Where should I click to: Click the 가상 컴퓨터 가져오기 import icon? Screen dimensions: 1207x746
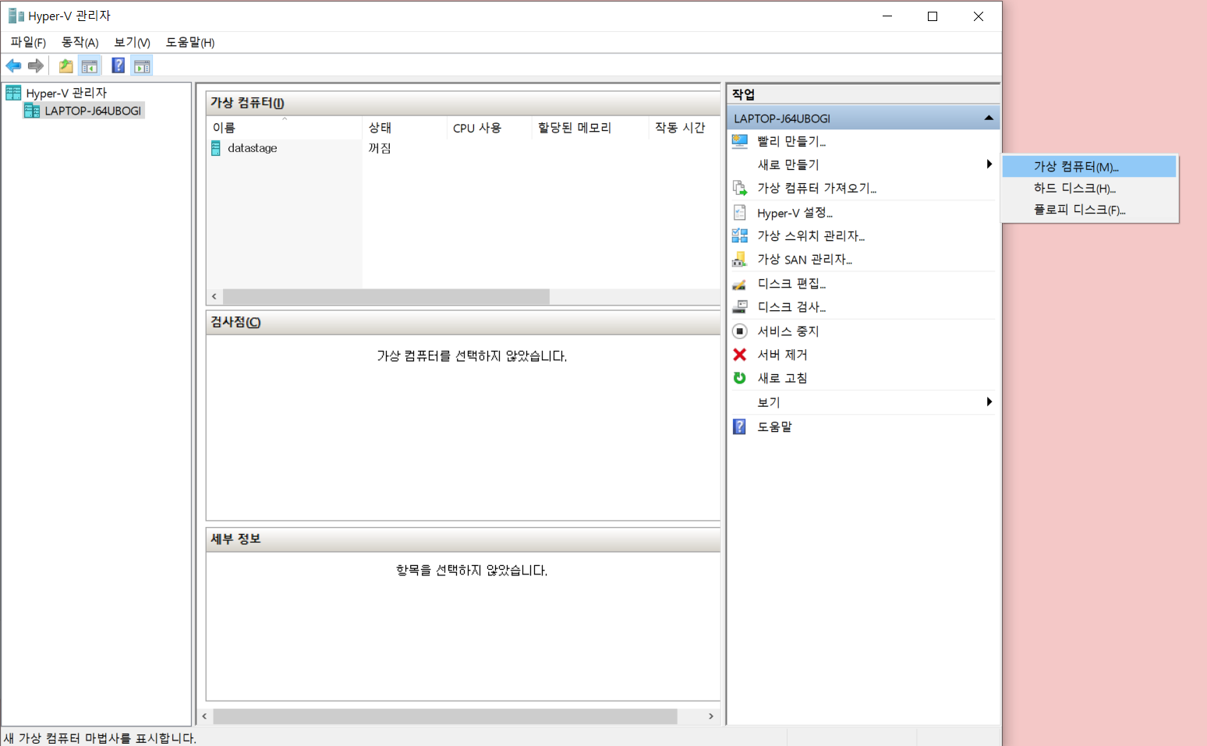(x=740, y=188)
